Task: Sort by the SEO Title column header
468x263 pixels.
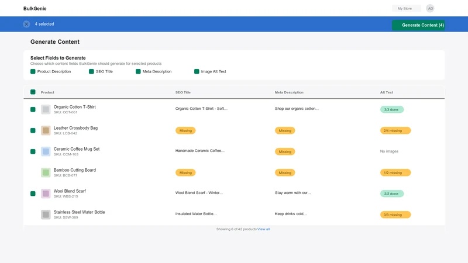Action: point(183,92)
